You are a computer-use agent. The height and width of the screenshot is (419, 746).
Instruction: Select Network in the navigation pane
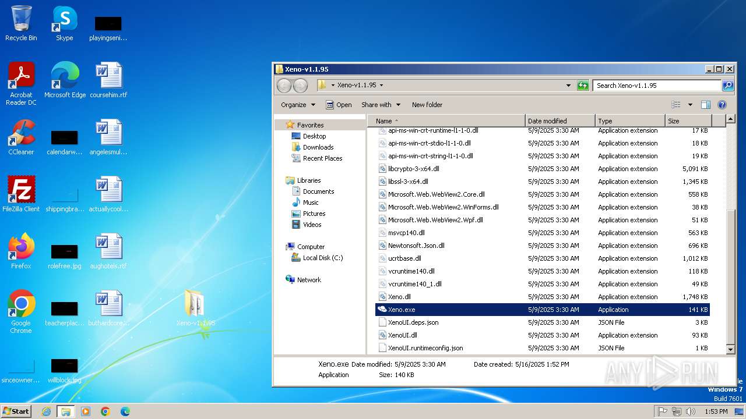(309, 280)
